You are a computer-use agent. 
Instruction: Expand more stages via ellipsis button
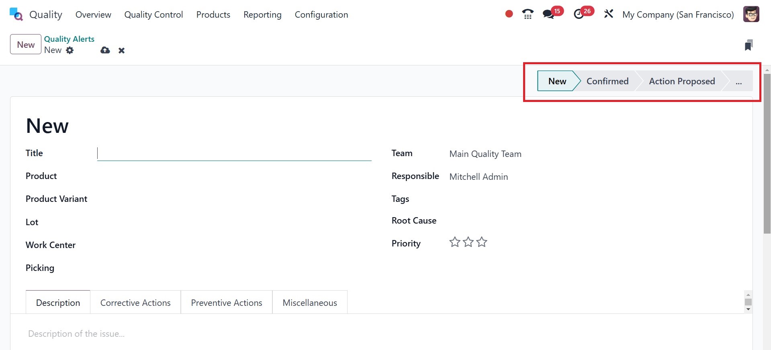point(738,81)
